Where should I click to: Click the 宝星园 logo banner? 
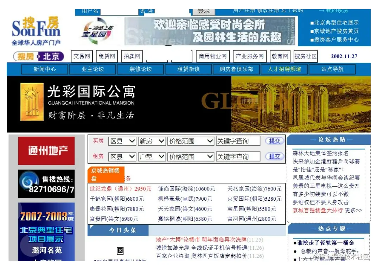[97, 31]
